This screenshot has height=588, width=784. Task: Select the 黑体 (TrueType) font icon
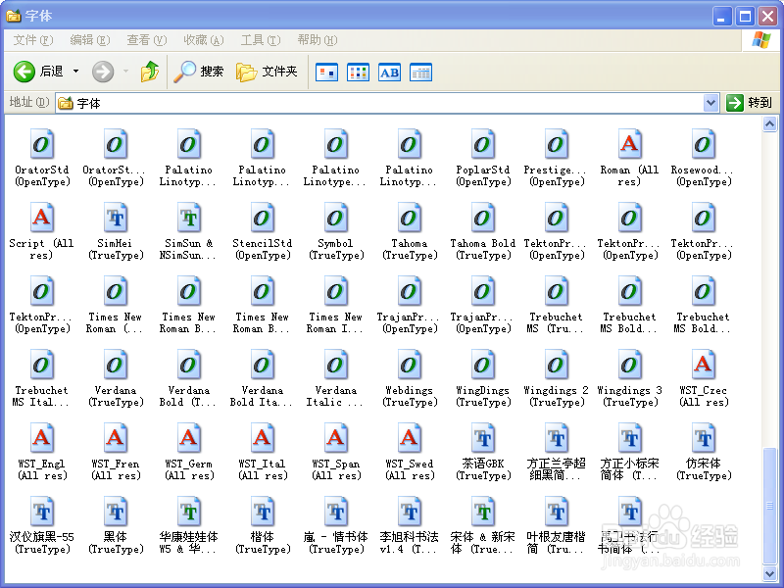tap(115, 513)
